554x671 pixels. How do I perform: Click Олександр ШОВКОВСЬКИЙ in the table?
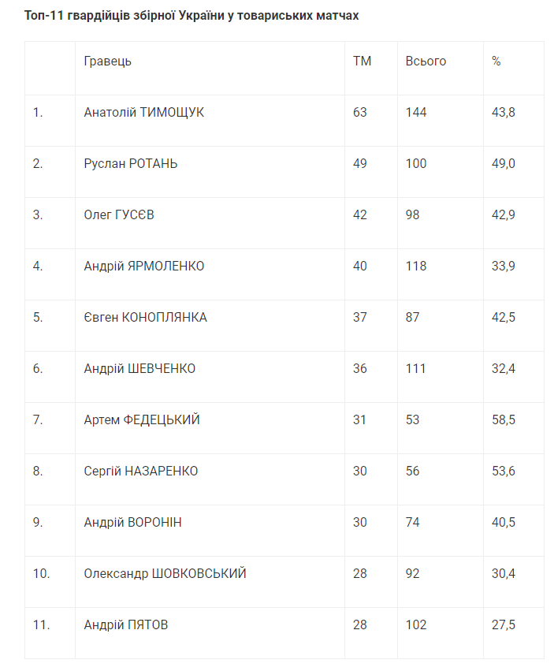point(165,574)
